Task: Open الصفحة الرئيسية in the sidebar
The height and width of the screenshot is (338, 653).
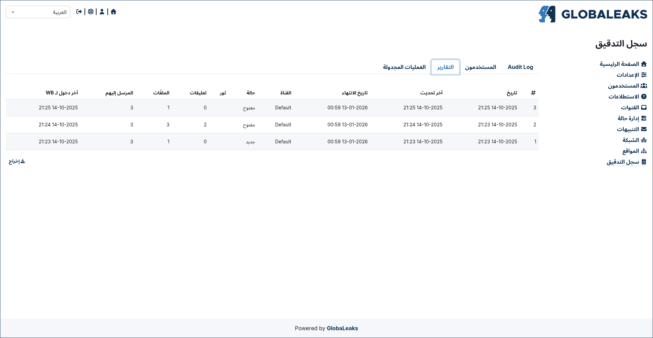Action: tap(623, 64)
